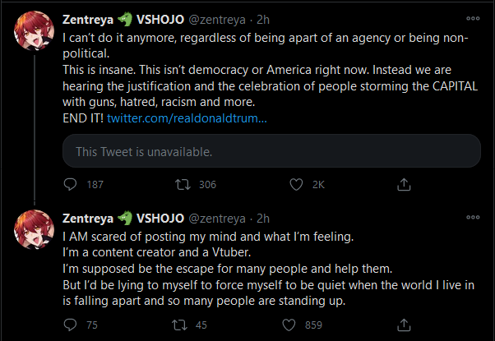Screen dimensions: 495x341
Task: Open more options on the first tweet
Action: pos(473,18)
